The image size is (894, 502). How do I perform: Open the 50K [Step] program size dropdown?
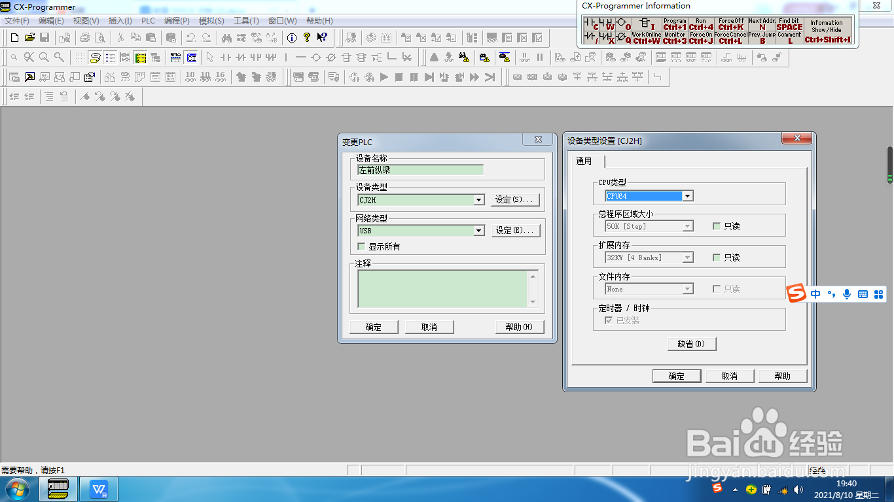[x=687, y=226]
